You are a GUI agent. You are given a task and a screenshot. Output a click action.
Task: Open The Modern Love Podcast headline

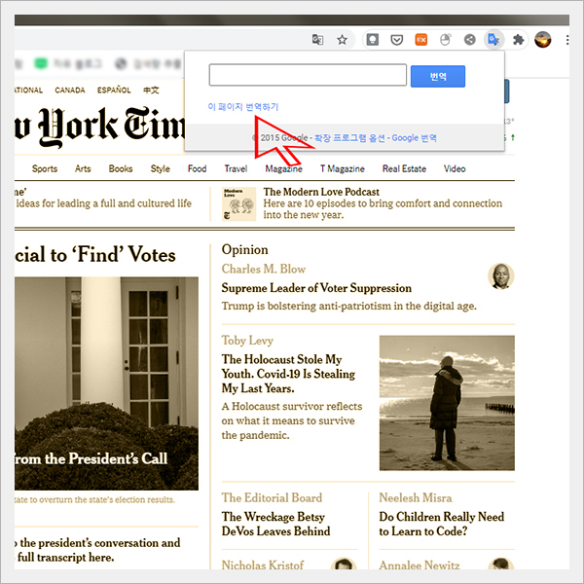coord(321,192)
